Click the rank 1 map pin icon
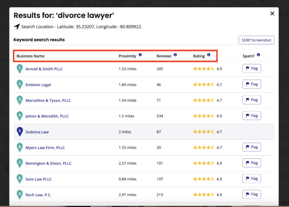This screenshot has height=207, width=289. [x=19, y=69]
